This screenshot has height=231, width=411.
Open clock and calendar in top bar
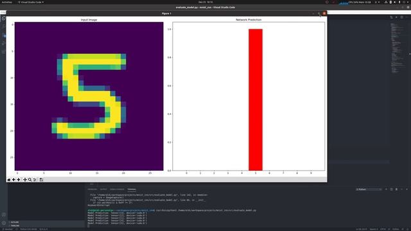point(205,2)
